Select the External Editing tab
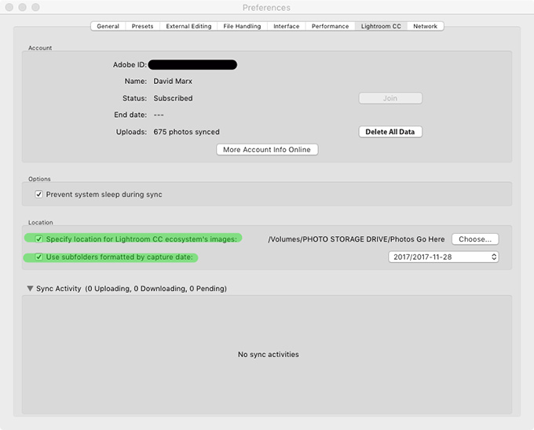This screenshot has height=430, width=534. (188, 26)
